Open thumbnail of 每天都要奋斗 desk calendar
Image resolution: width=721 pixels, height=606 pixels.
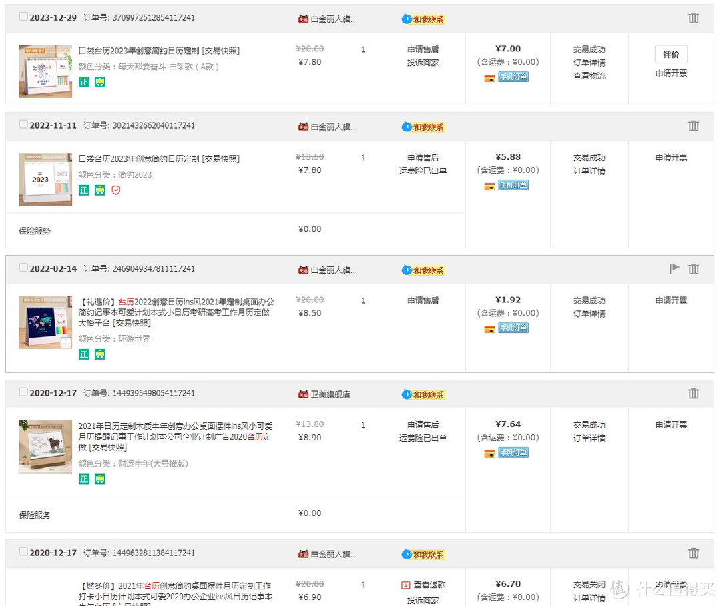45,71
